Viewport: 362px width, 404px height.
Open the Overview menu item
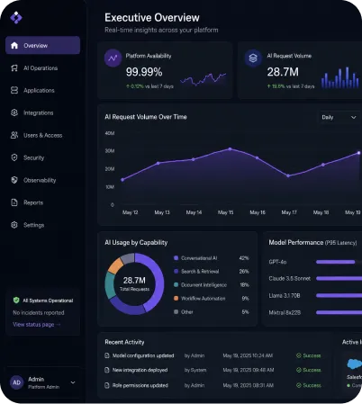[42, 45]
